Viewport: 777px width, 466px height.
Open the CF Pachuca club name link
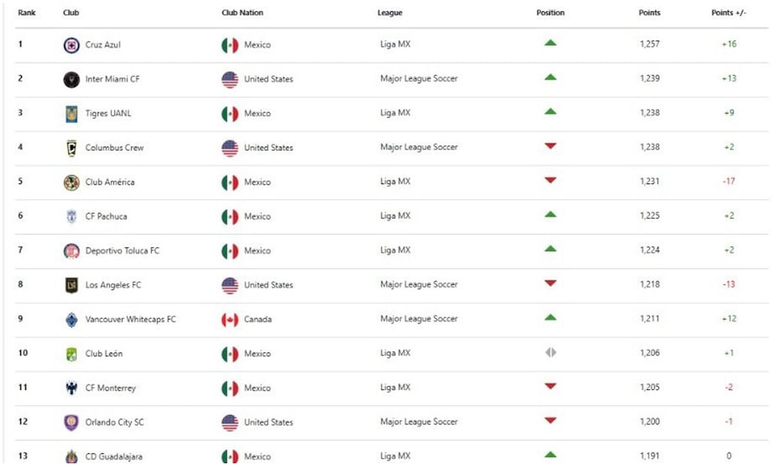pos(106,216)
